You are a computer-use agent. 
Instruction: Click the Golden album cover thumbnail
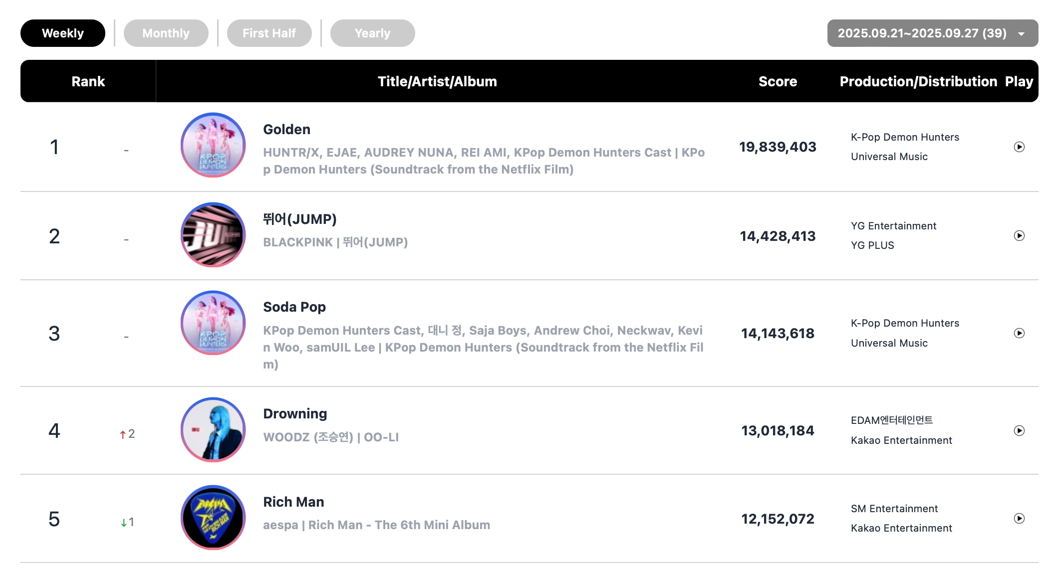213,145
